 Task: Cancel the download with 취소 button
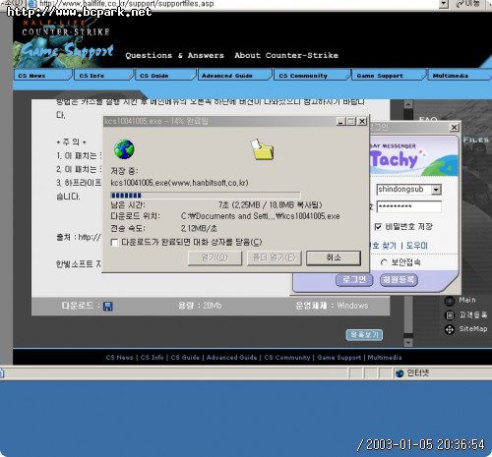click(334, 257)
